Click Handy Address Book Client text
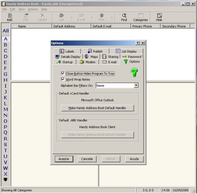 (x=97, y=127)
